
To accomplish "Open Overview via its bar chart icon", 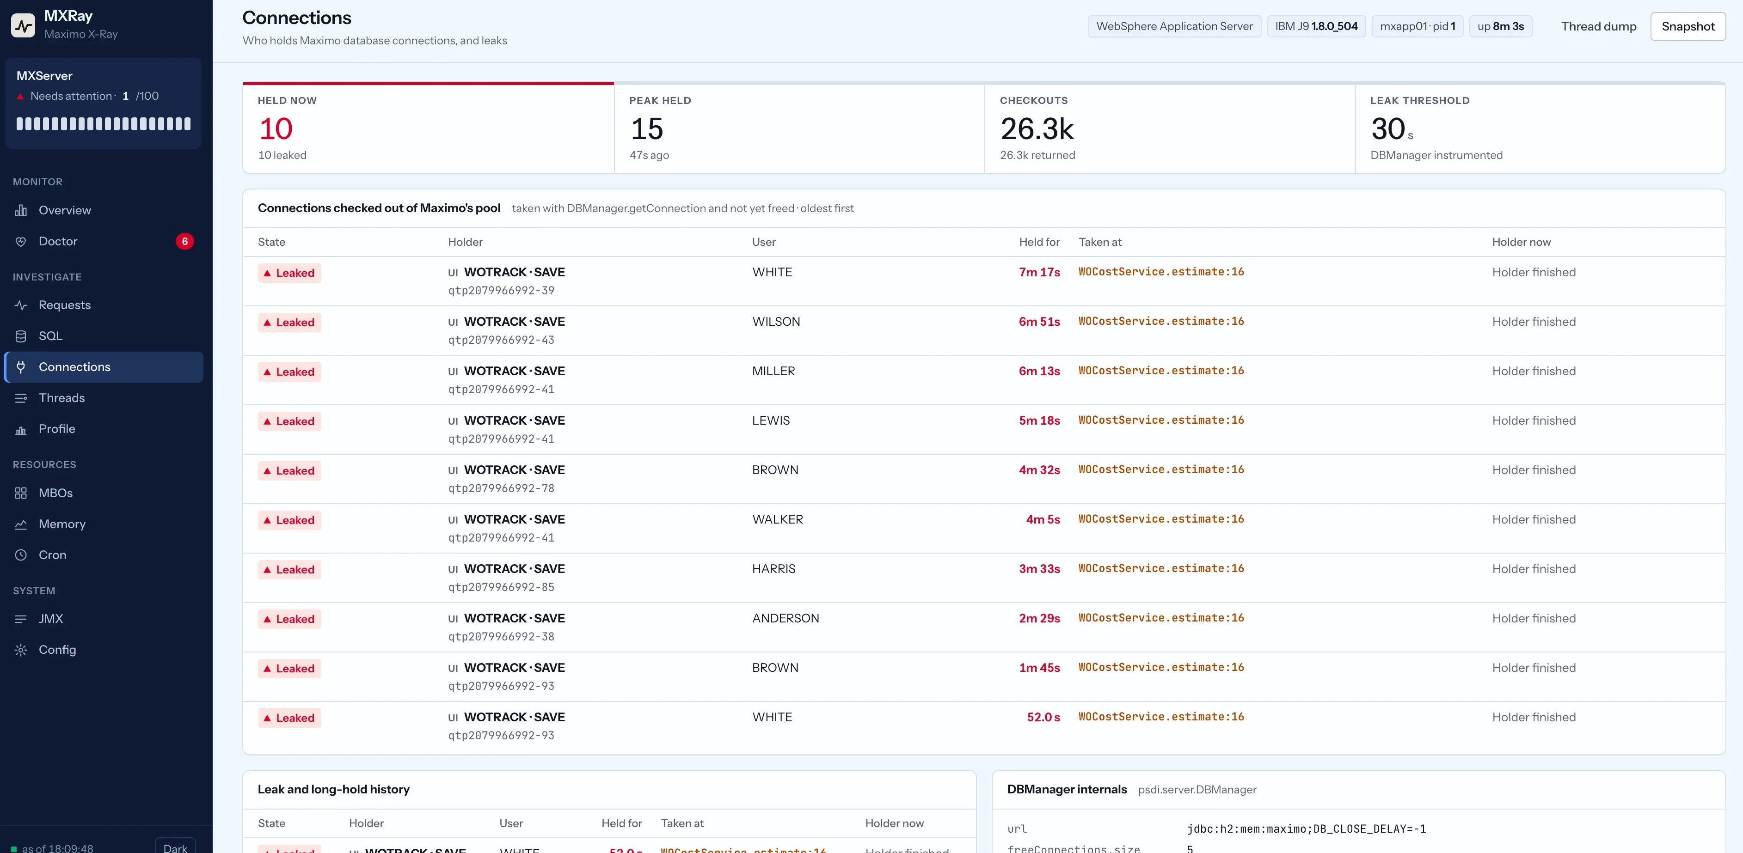I will [21, 210].
